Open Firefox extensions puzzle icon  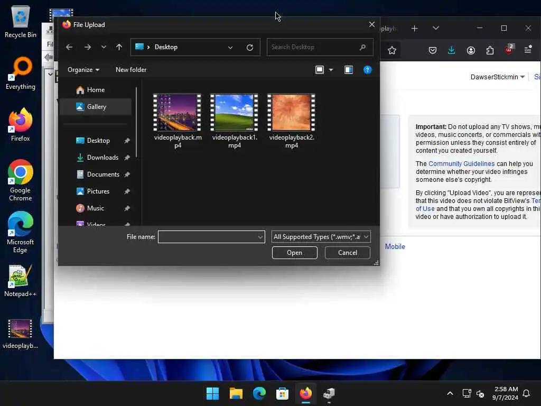pyautogui.click(x=490, y=50)
